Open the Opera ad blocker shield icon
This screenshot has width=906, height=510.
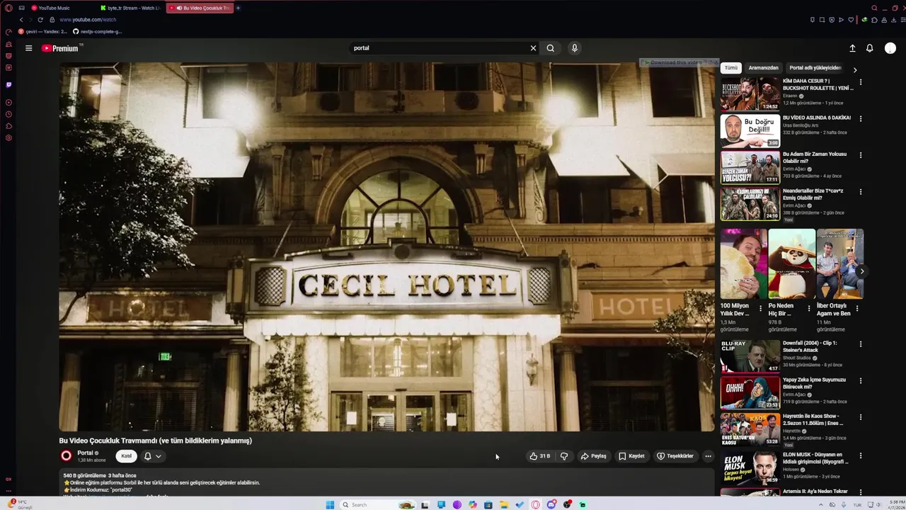[832, 20]
